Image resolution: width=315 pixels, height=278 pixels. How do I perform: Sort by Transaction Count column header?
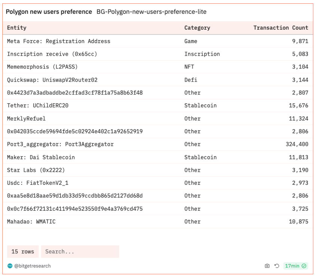281,28
